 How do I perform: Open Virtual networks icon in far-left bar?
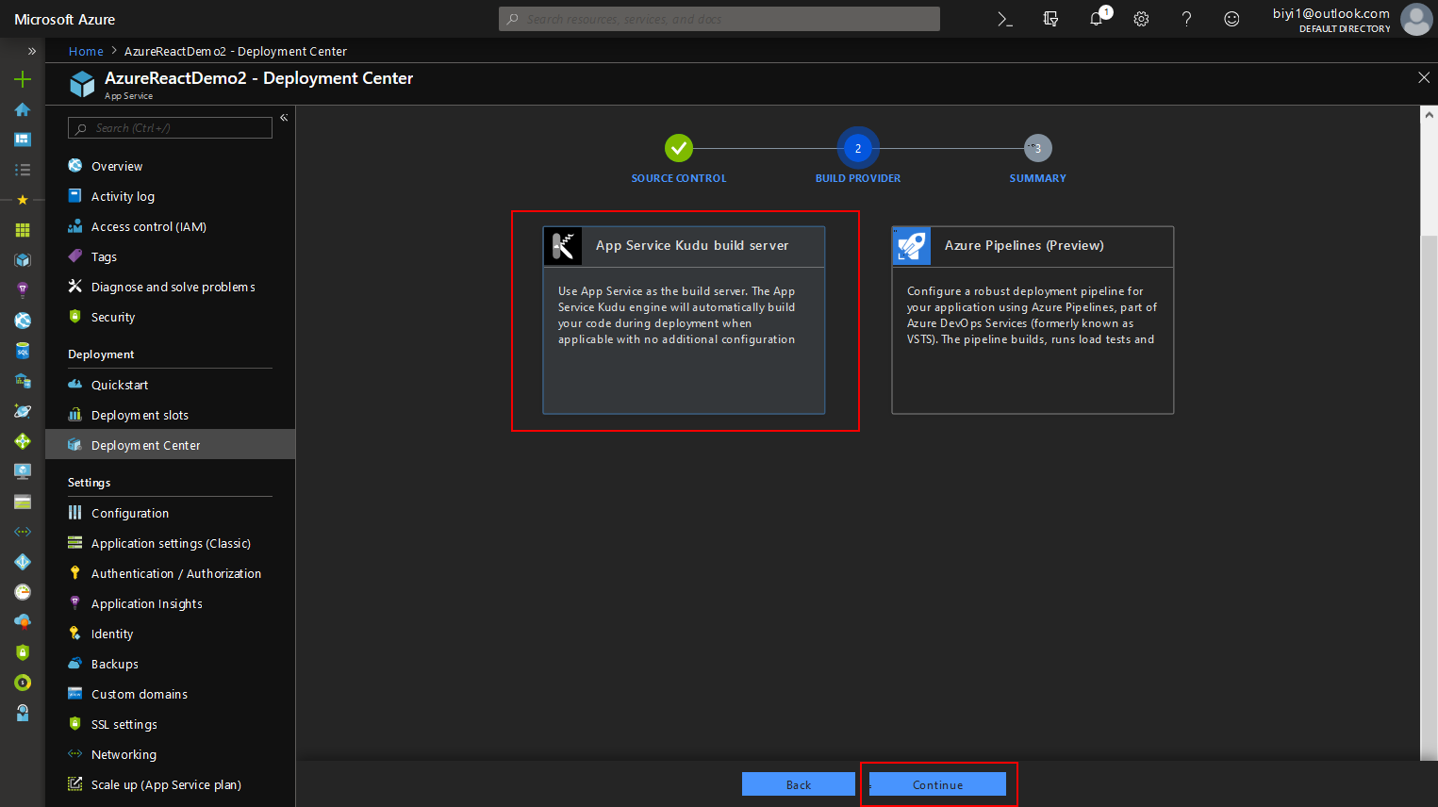coord(23,532)
